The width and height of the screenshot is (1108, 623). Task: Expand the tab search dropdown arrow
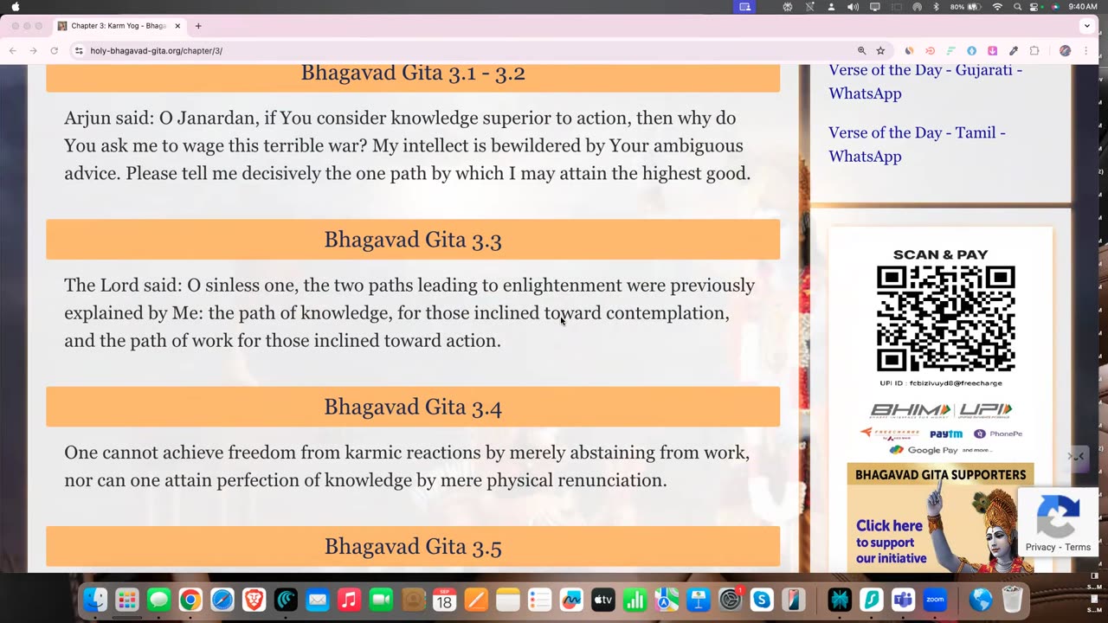1087,26
